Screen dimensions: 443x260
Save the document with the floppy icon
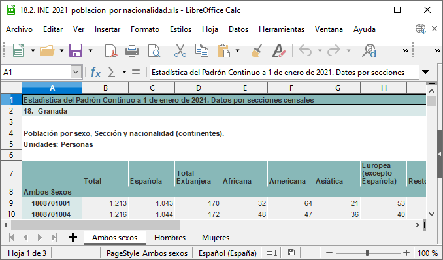(x=76, y=51)
